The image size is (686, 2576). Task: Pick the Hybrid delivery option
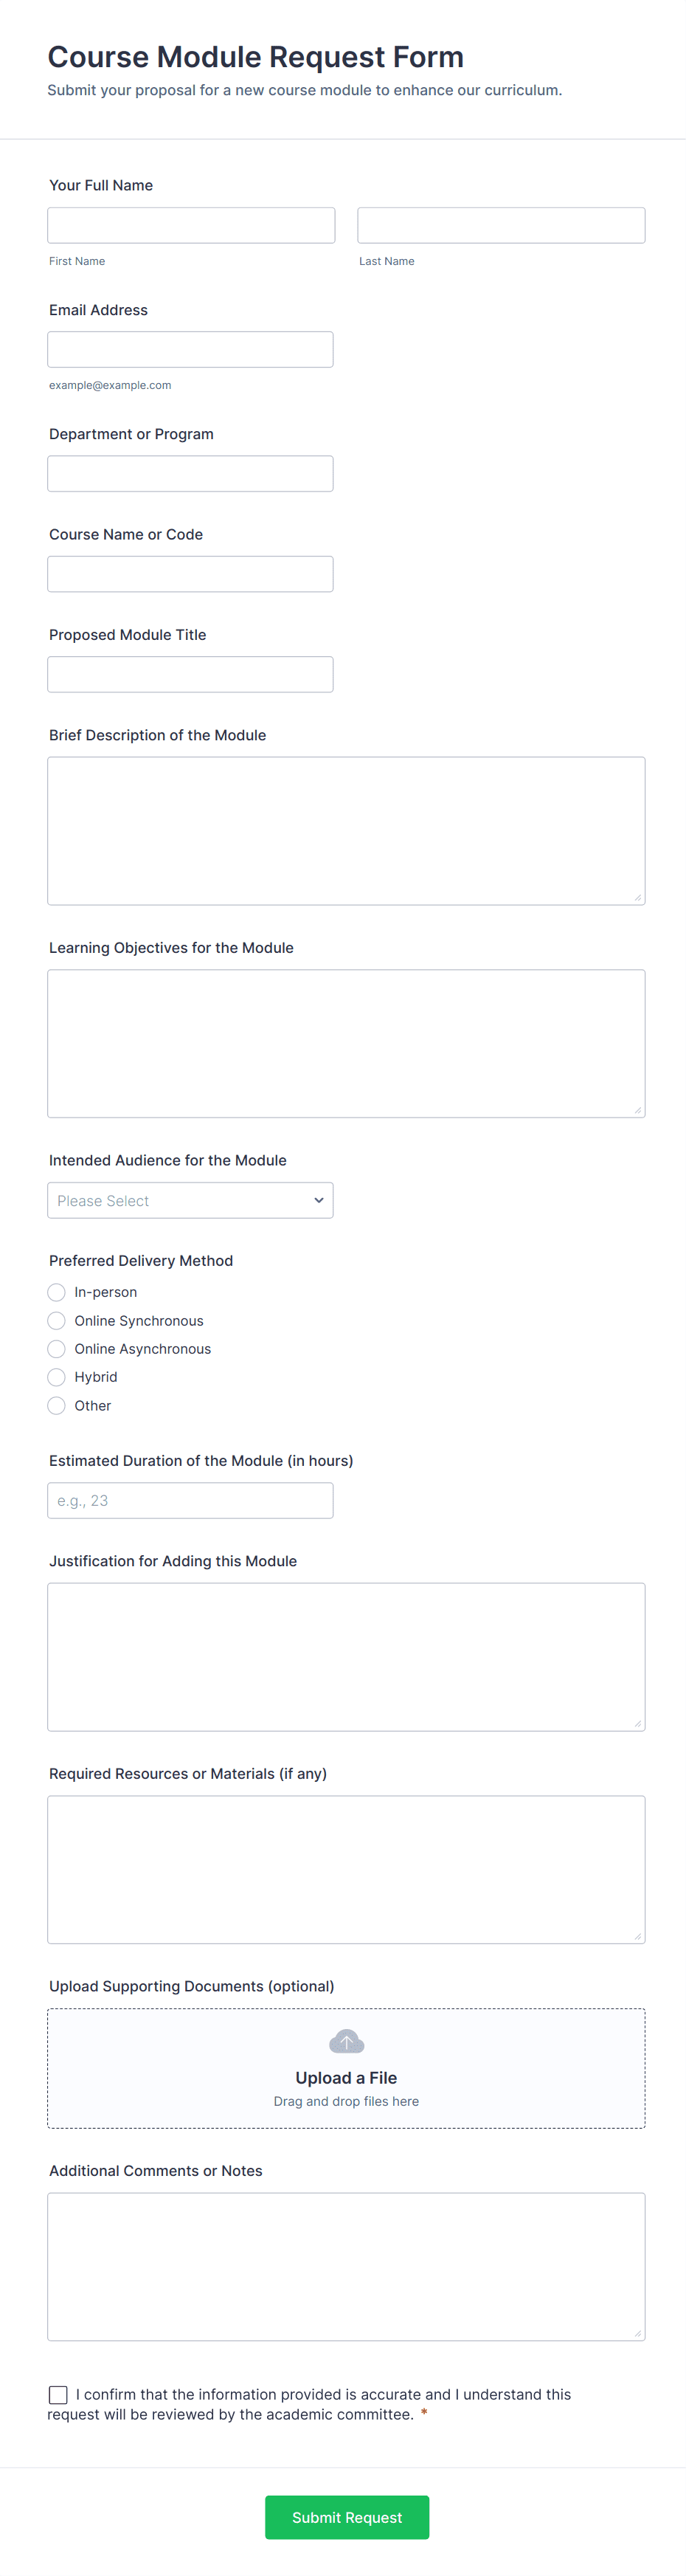pyautogui.click(x=57, y=1376)
